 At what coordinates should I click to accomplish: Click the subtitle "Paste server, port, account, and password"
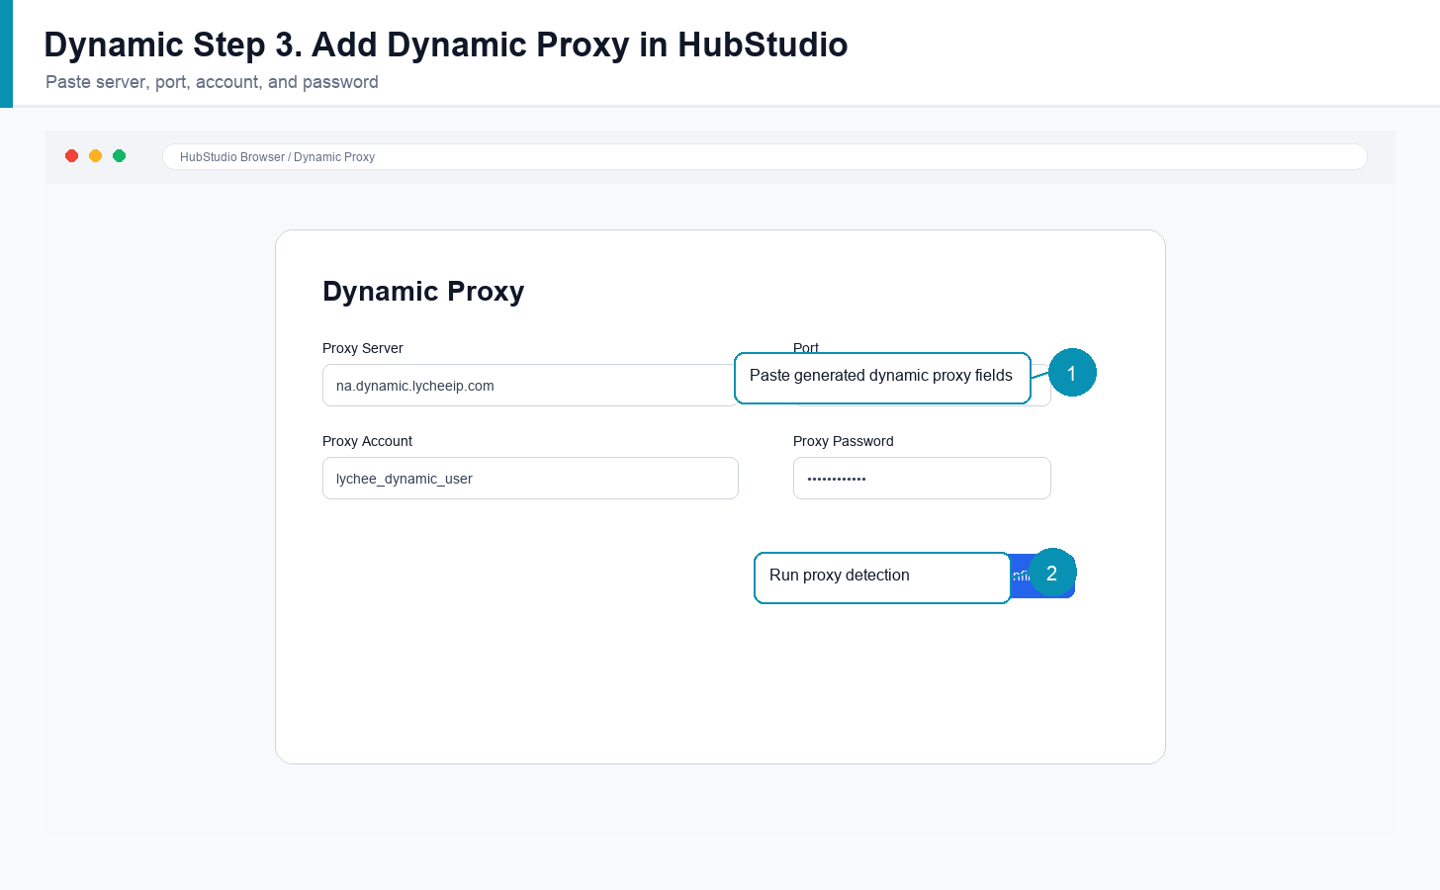coord(212,82)
